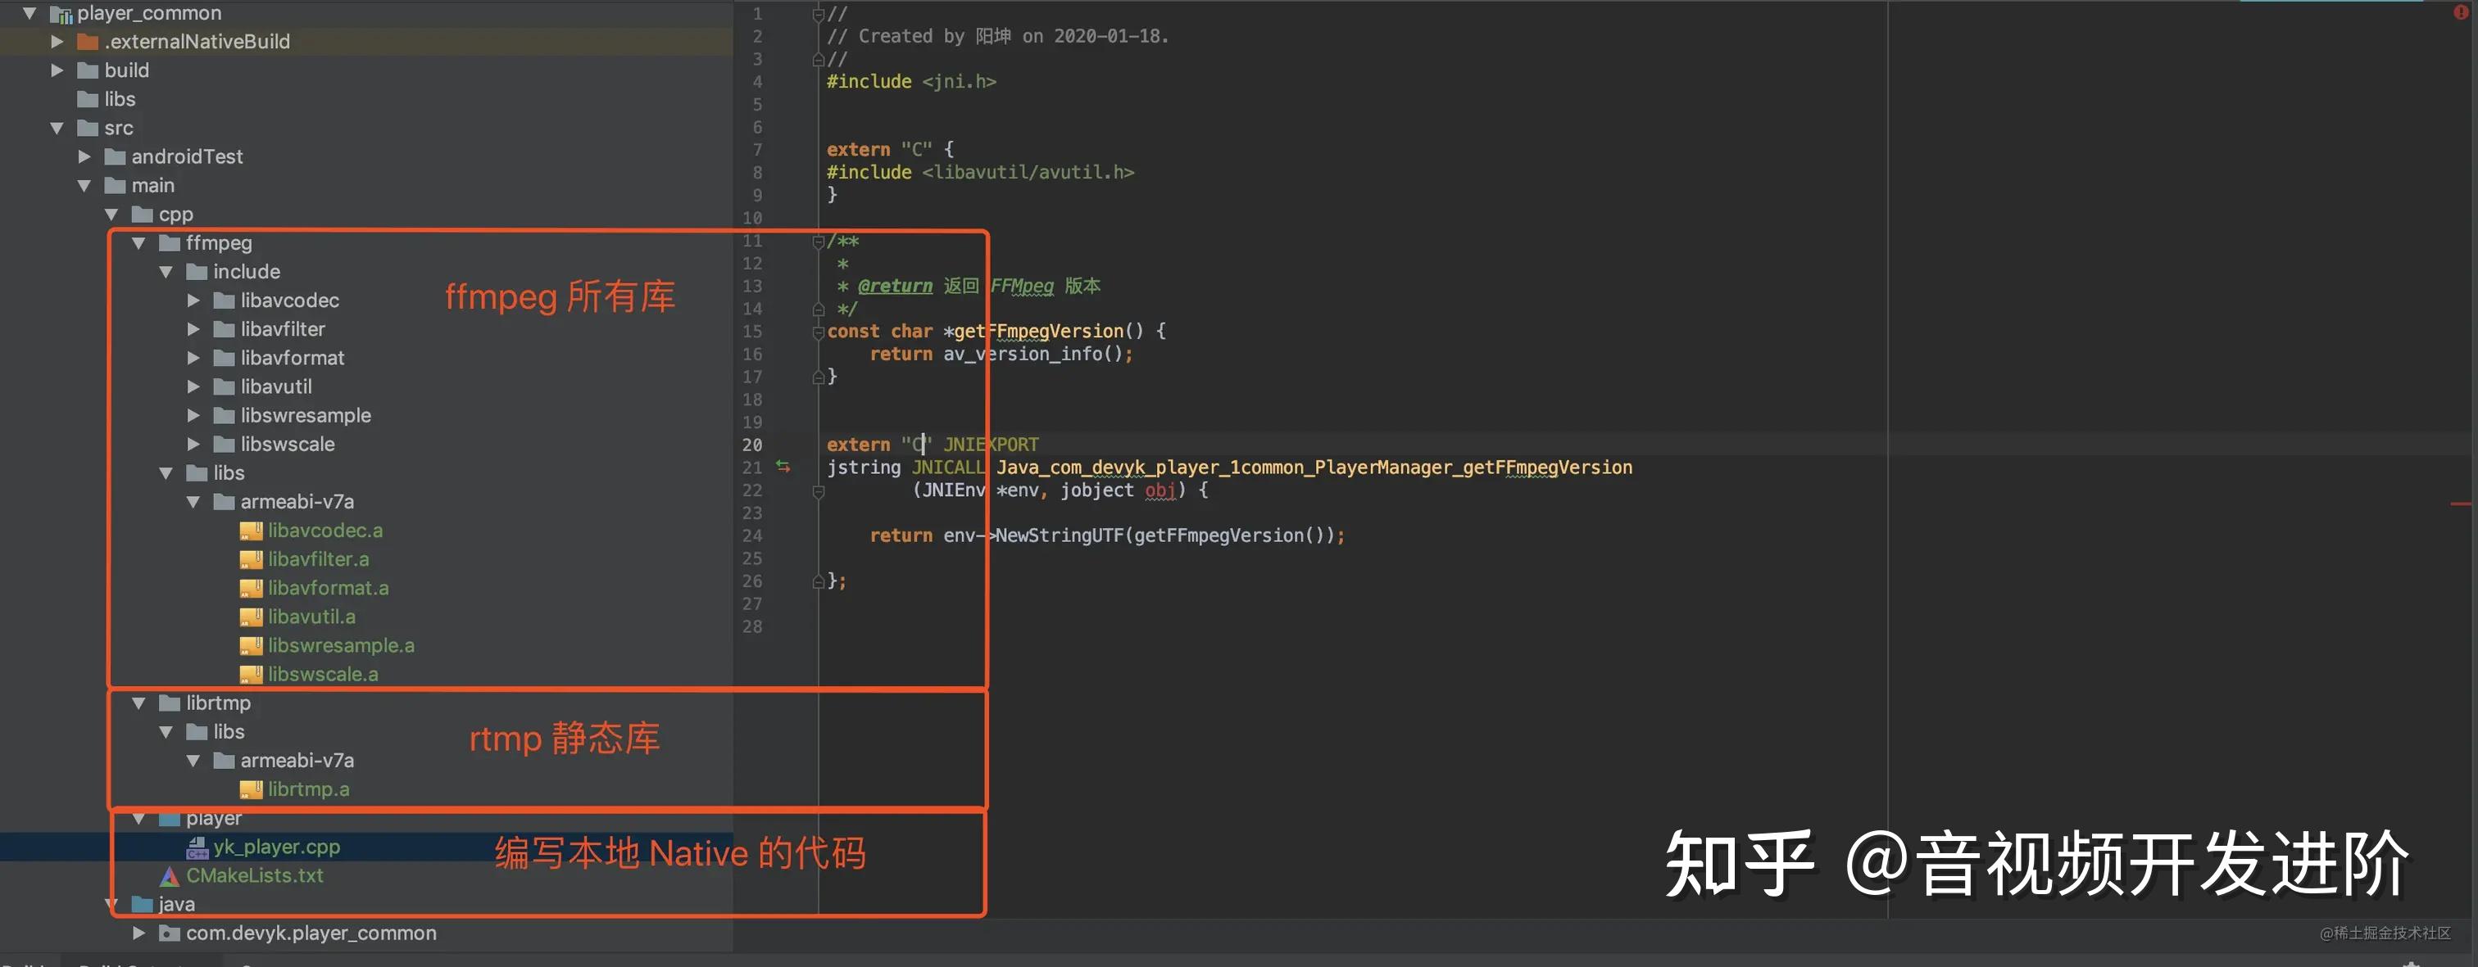Click the red error indicator atop the editor

pyautogui.click(x=2461, y=12)
